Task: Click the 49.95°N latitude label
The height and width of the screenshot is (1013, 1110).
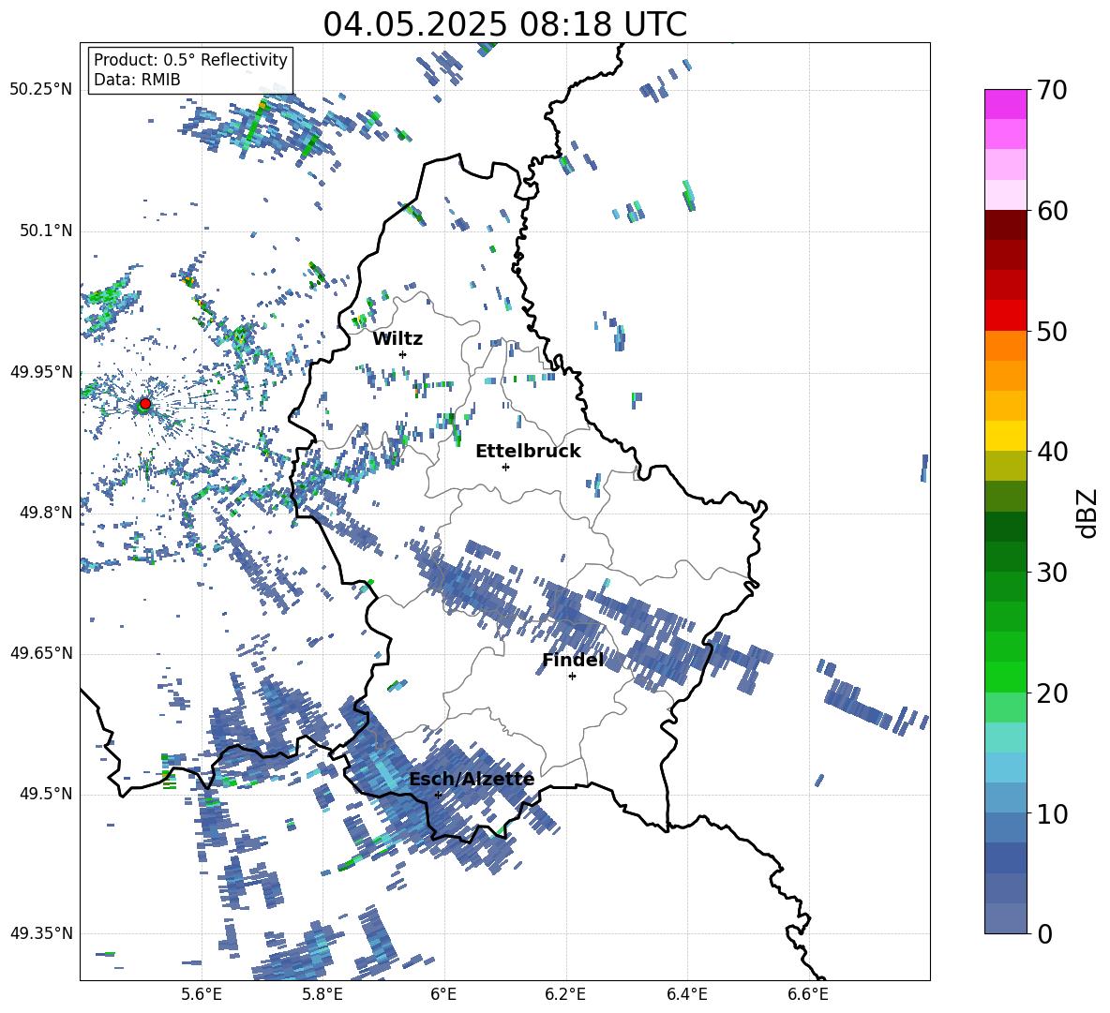Action: click(41, 372)
